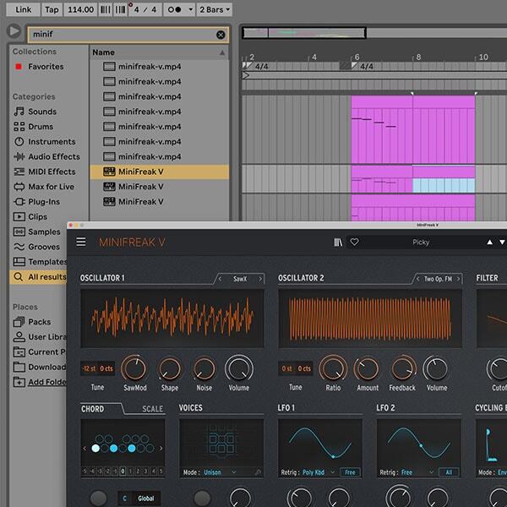Open the 2 Bars quantization dropdown
The width and height of the screenshot is (507, 507).
coord(215,9)
